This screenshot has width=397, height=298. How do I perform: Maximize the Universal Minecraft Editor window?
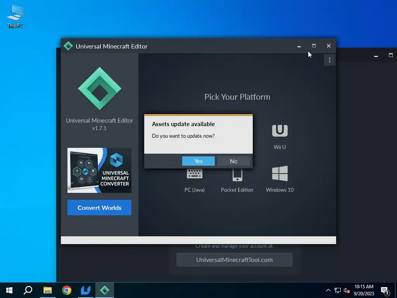(x=314, y=46)
